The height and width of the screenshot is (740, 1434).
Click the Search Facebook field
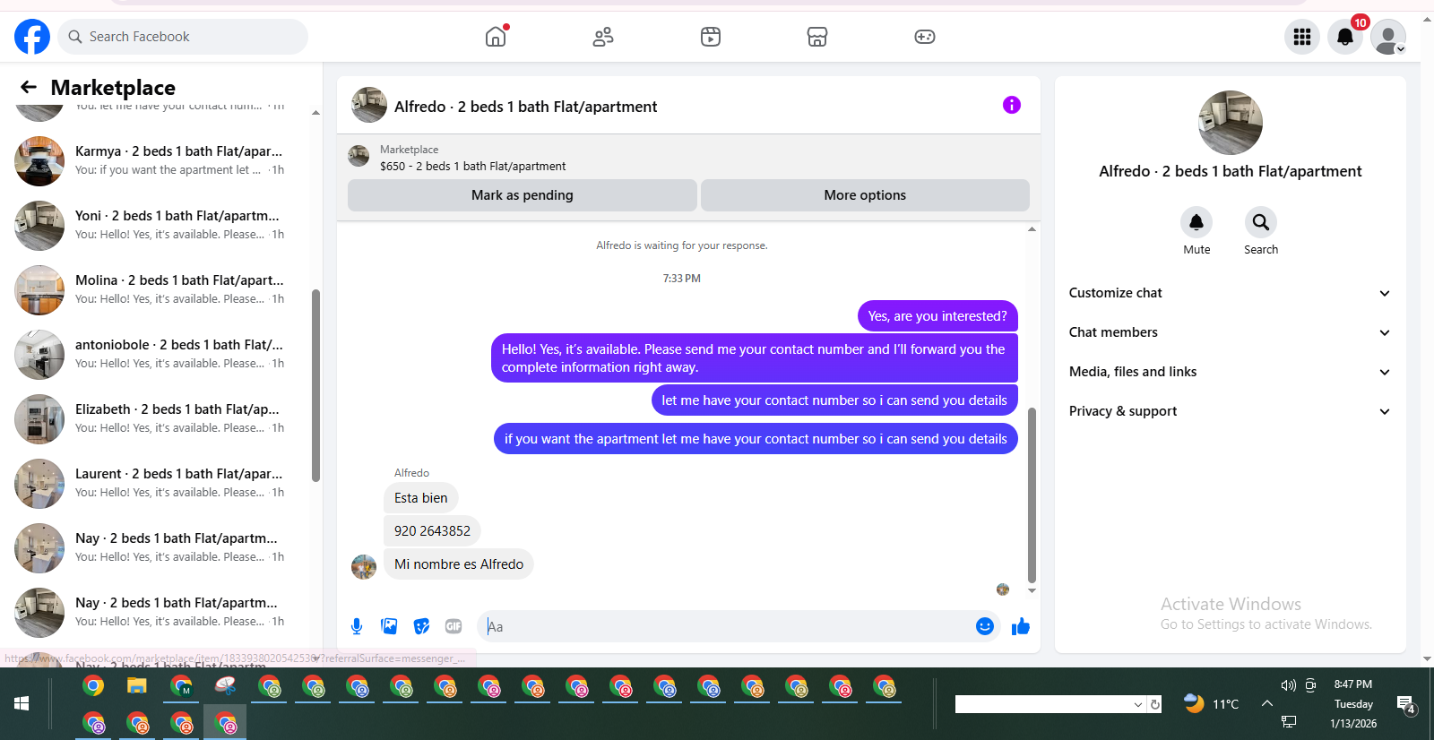183,37
